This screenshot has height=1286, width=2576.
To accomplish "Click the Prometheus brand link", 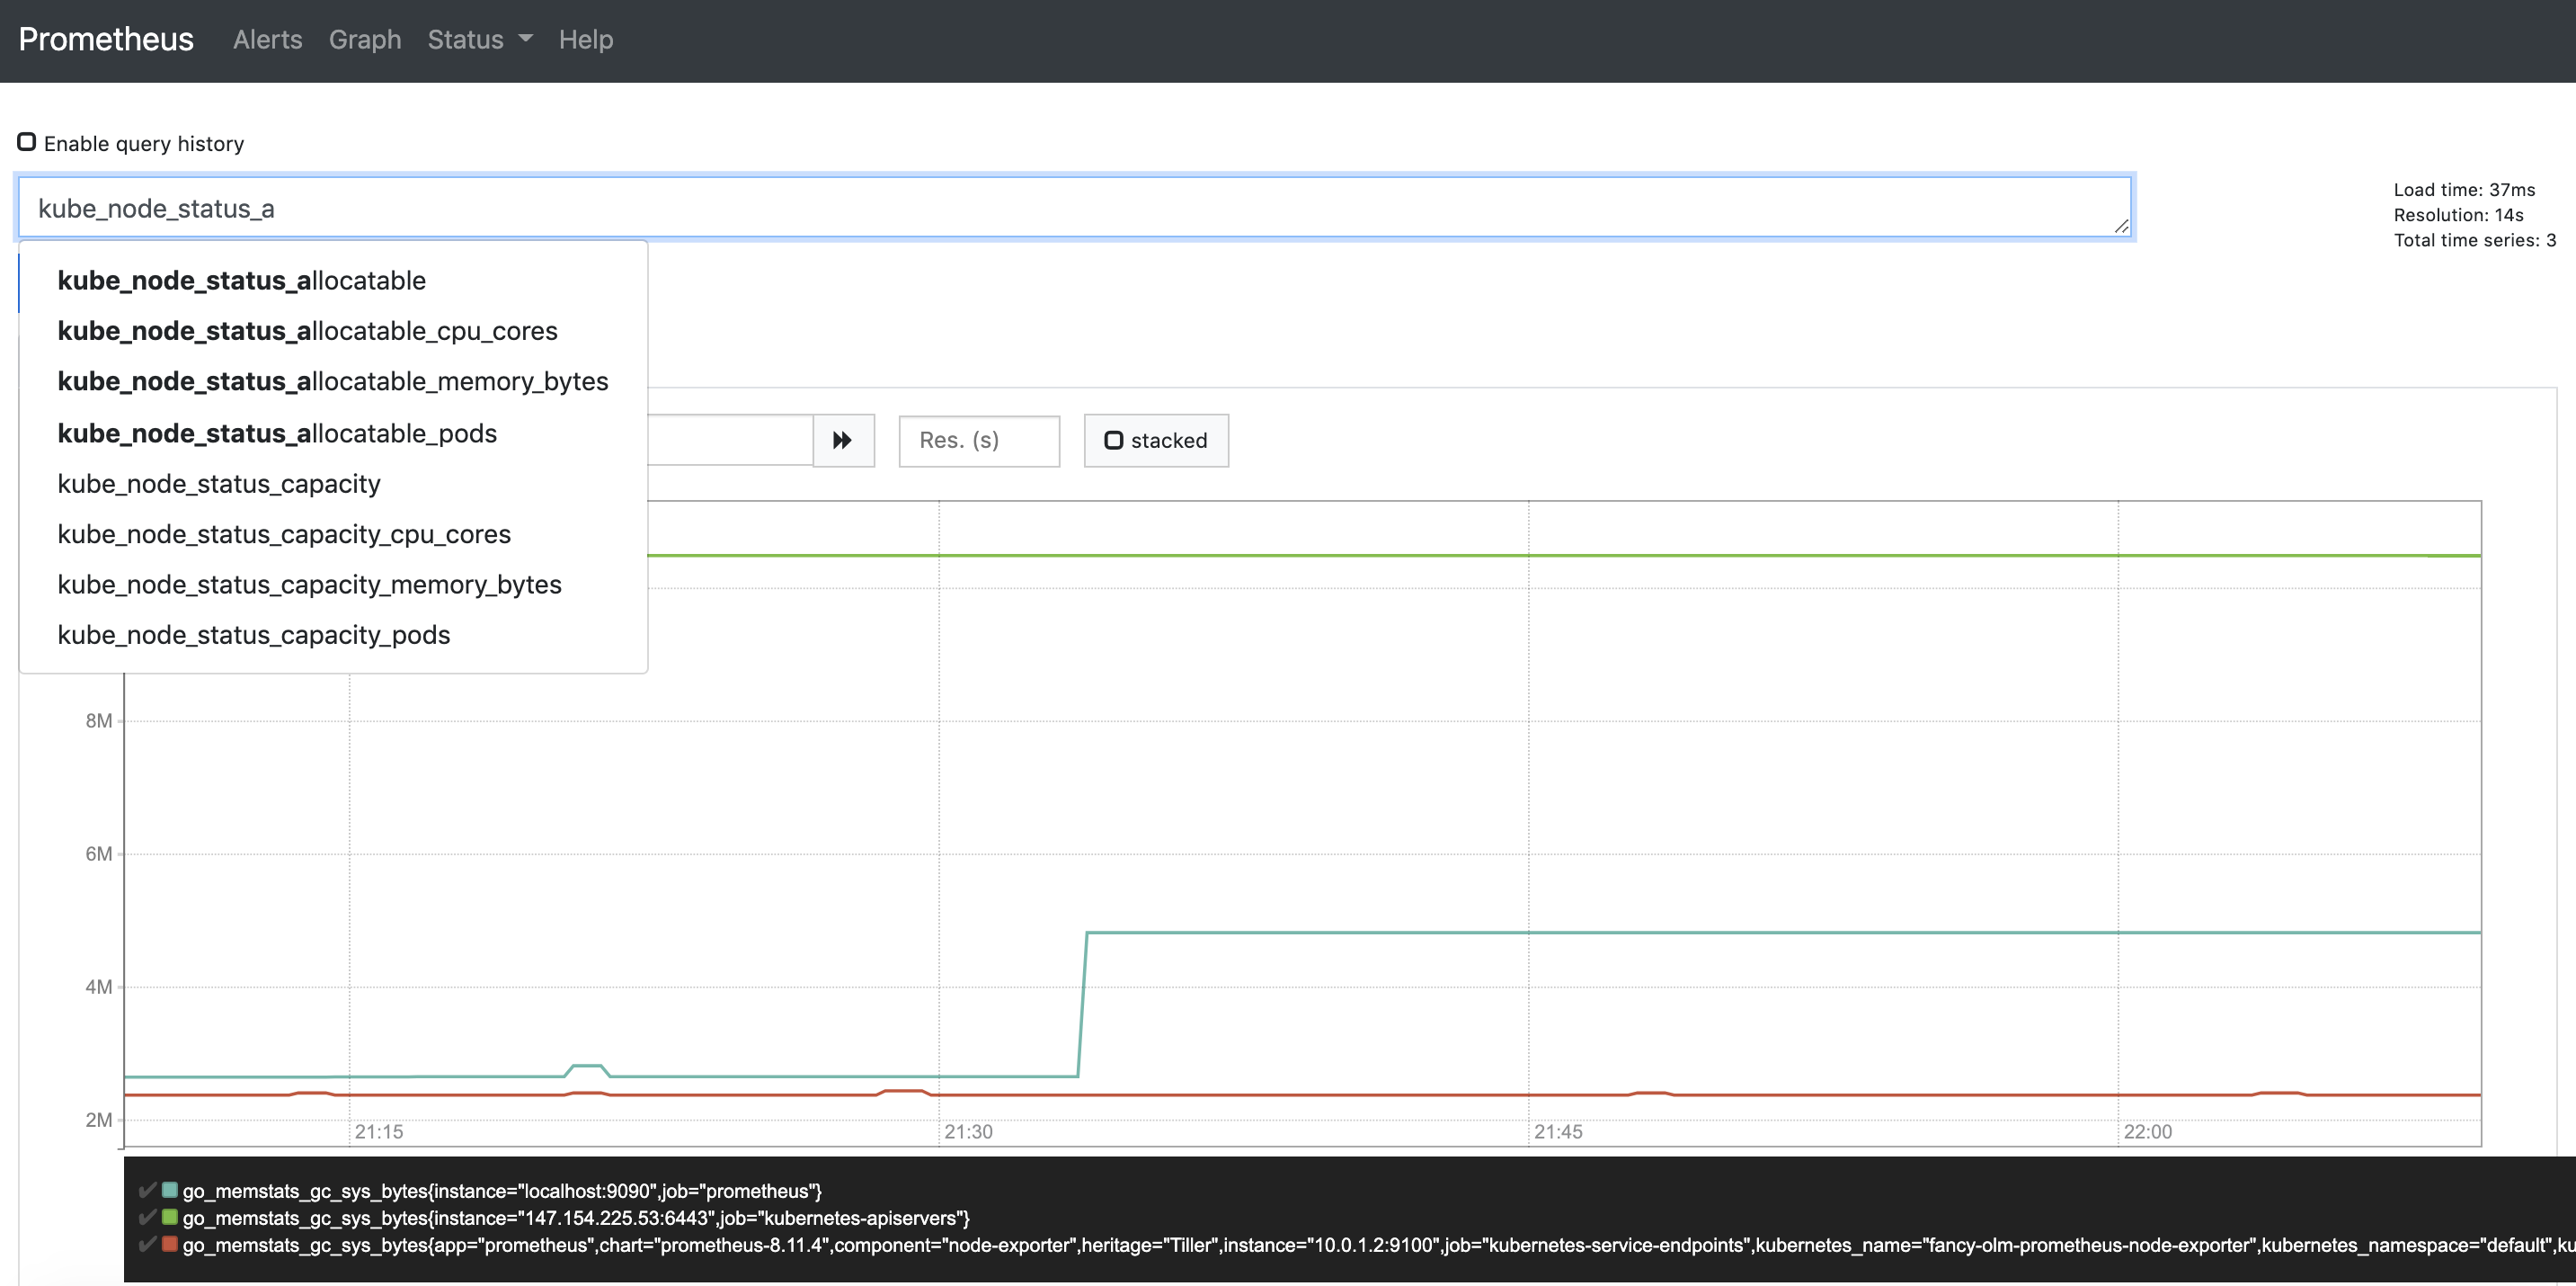I will point(106,39).
